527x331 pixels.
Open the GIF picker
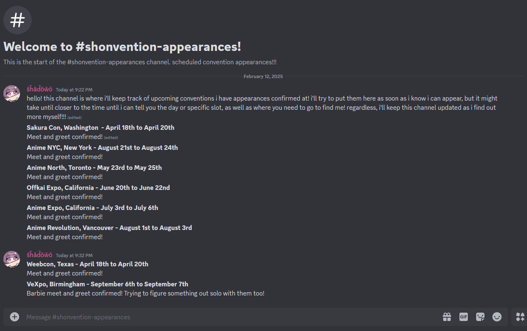[464, 317]
